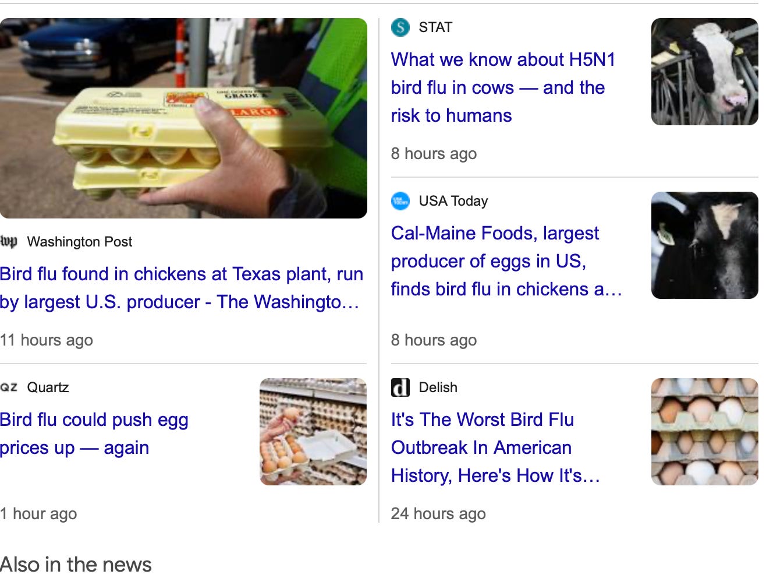Click the Washington Post source name
Screen dimensions: 766x585
click(x=80, y=242)
